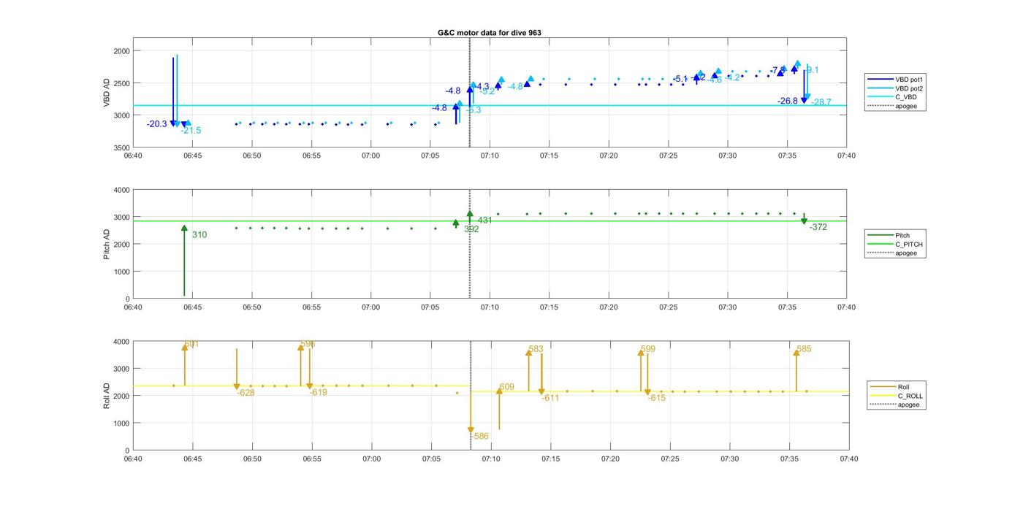The width and height of the screenshot is (1023, 506).
Task: Click the '-628' roll value label
Action: click(246, 393)
